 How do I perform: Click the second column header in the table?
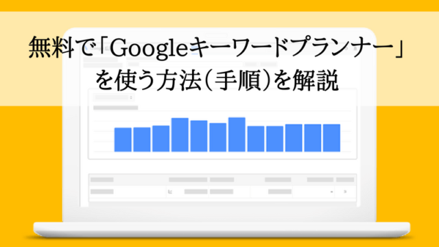(188, 180)
